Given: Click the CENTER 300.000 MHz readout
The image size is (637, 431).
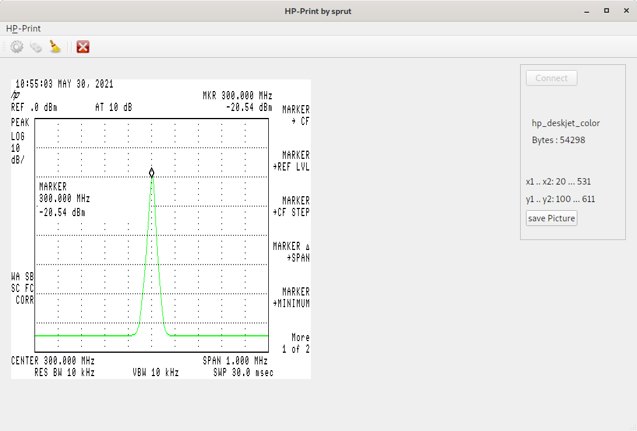Looking at the screenshot, I should [x=53, y=361].
